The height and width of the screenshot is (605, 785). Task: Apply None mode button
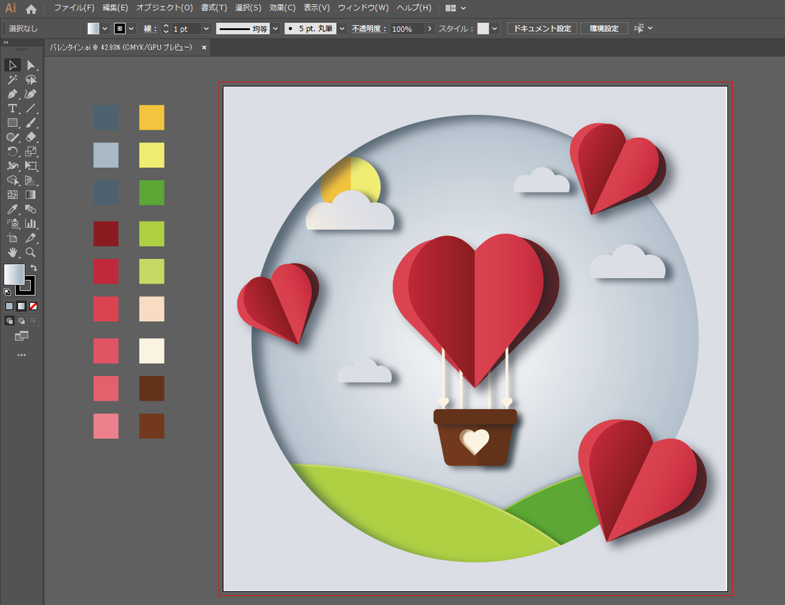[x=33, y=305]
